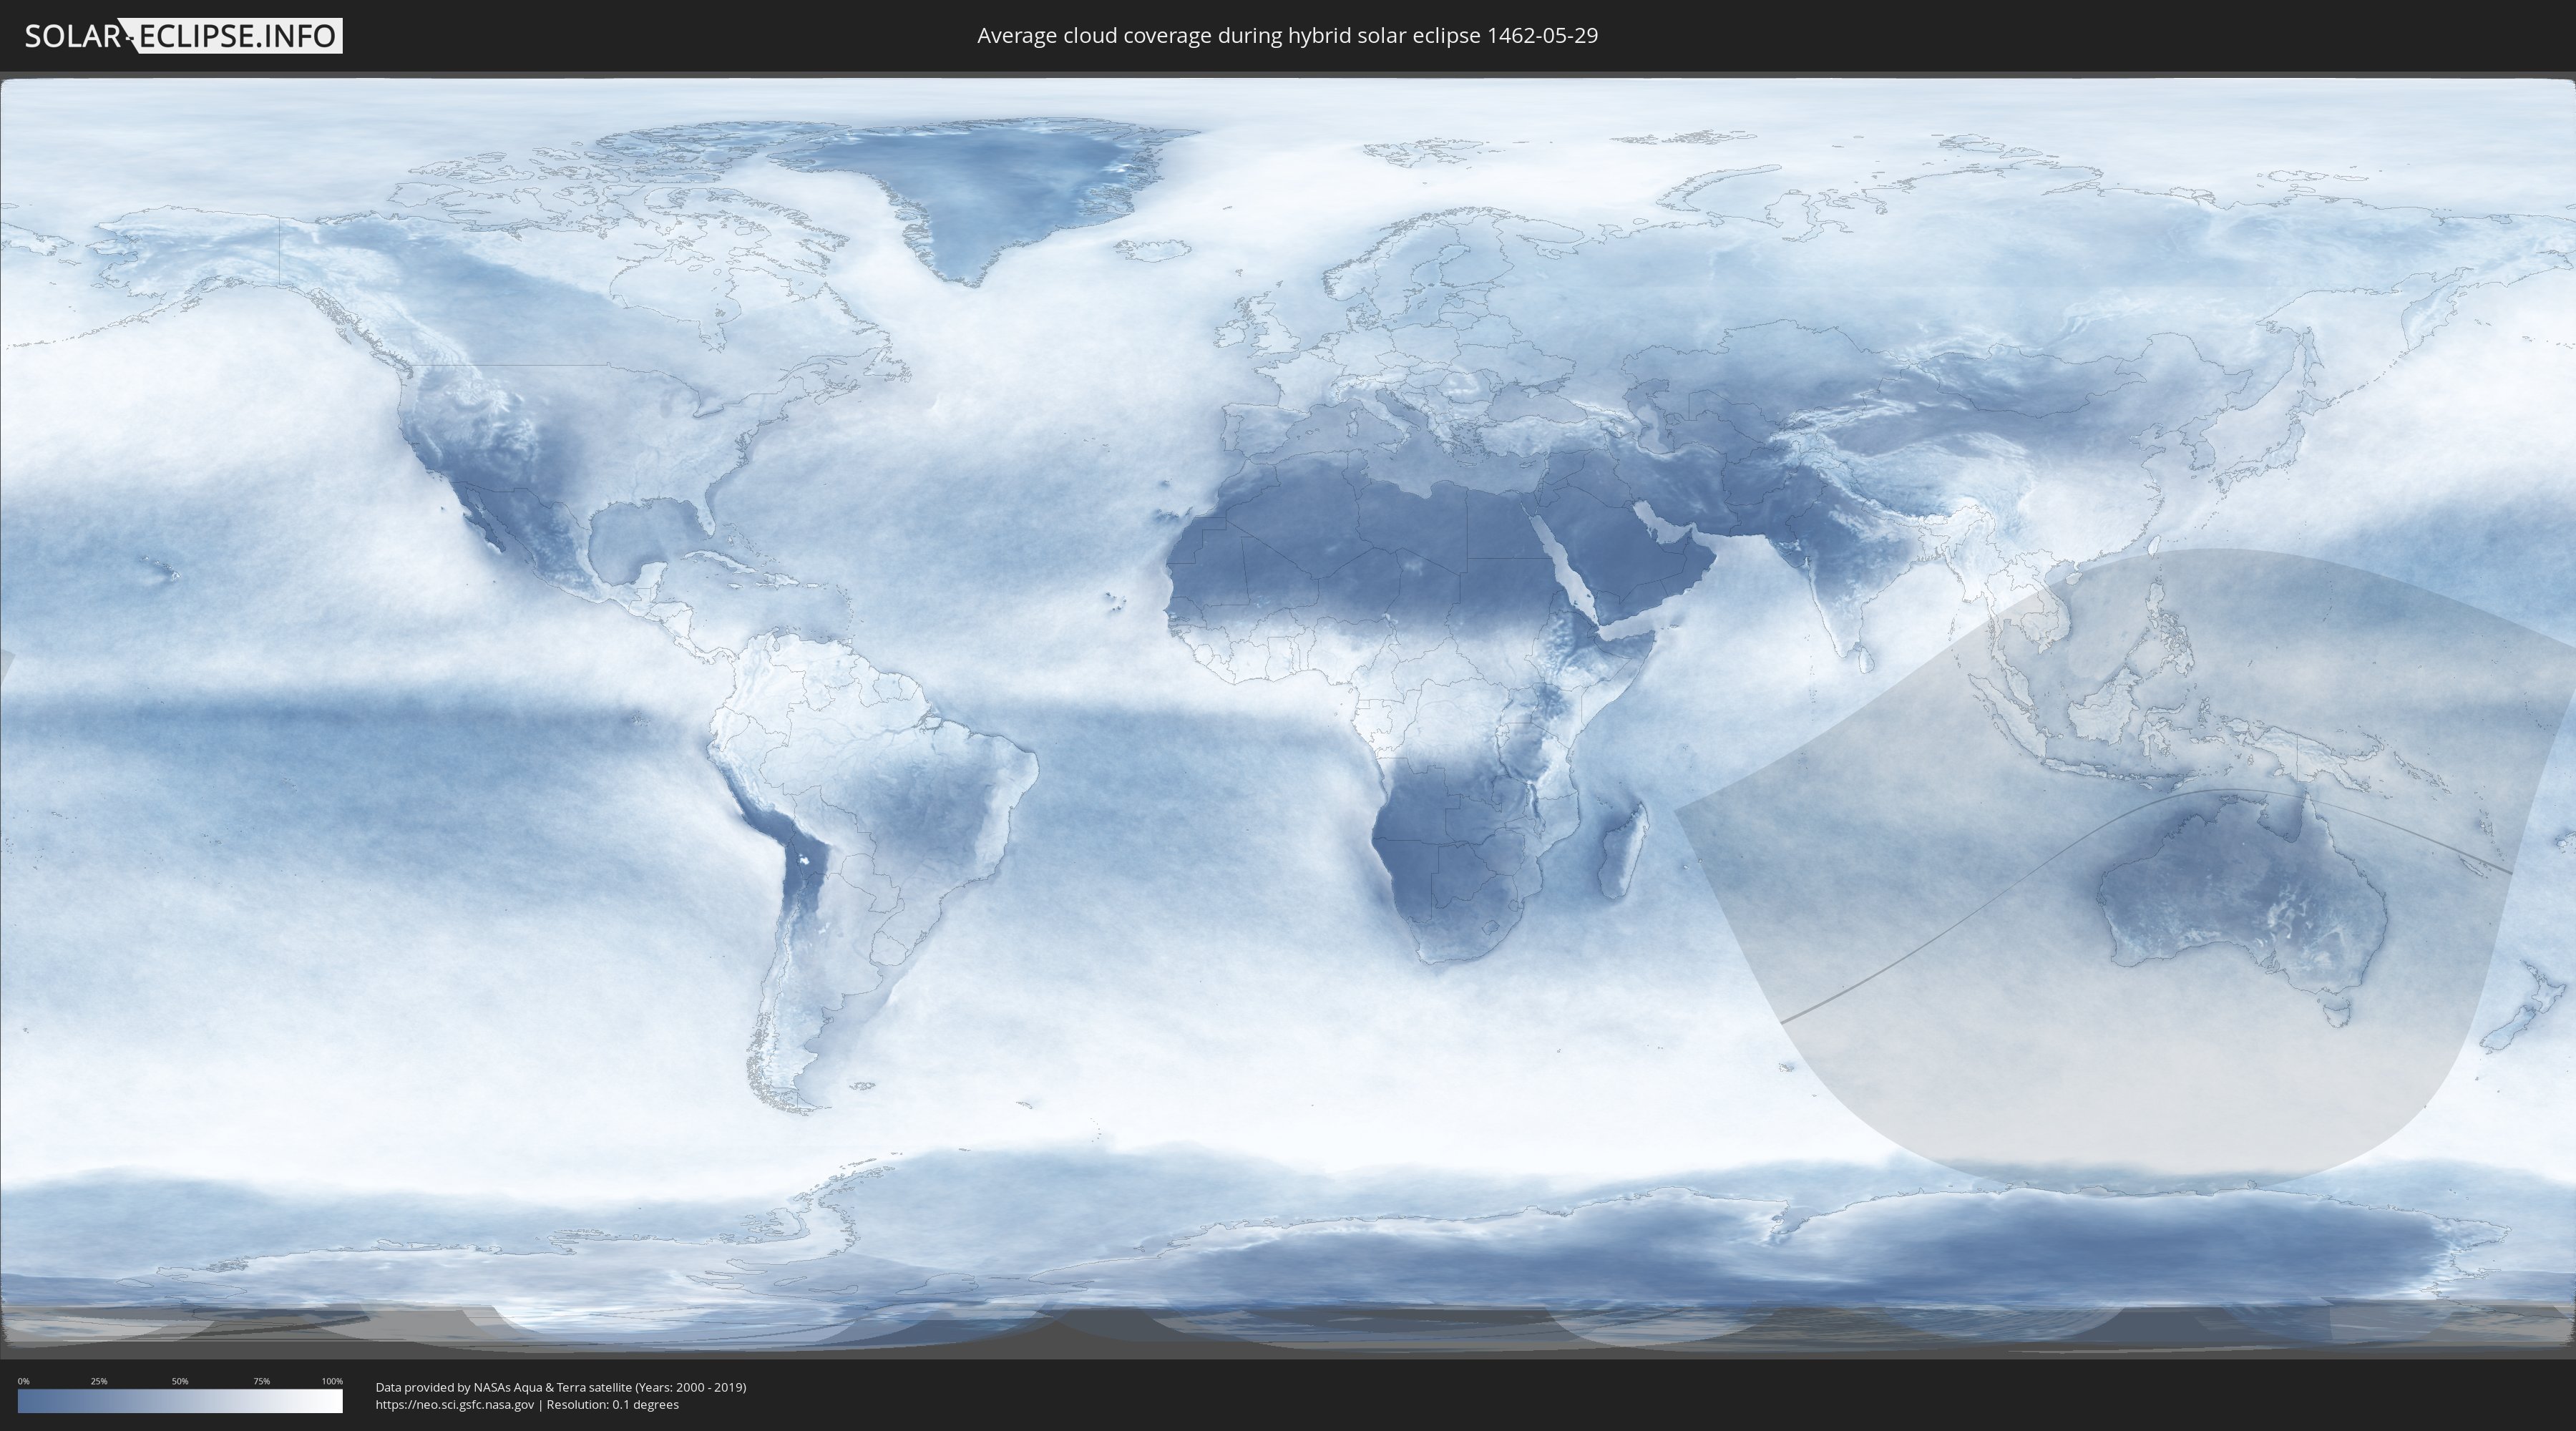Open the neo.sci.gsfc.nasa.gov URL

pos(455,1404)
